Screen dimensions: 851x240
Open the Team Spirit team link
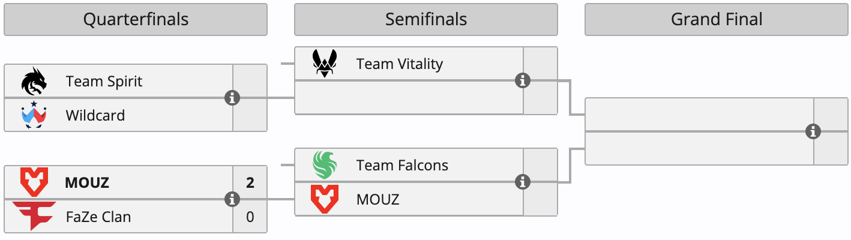tap(104, 81)
